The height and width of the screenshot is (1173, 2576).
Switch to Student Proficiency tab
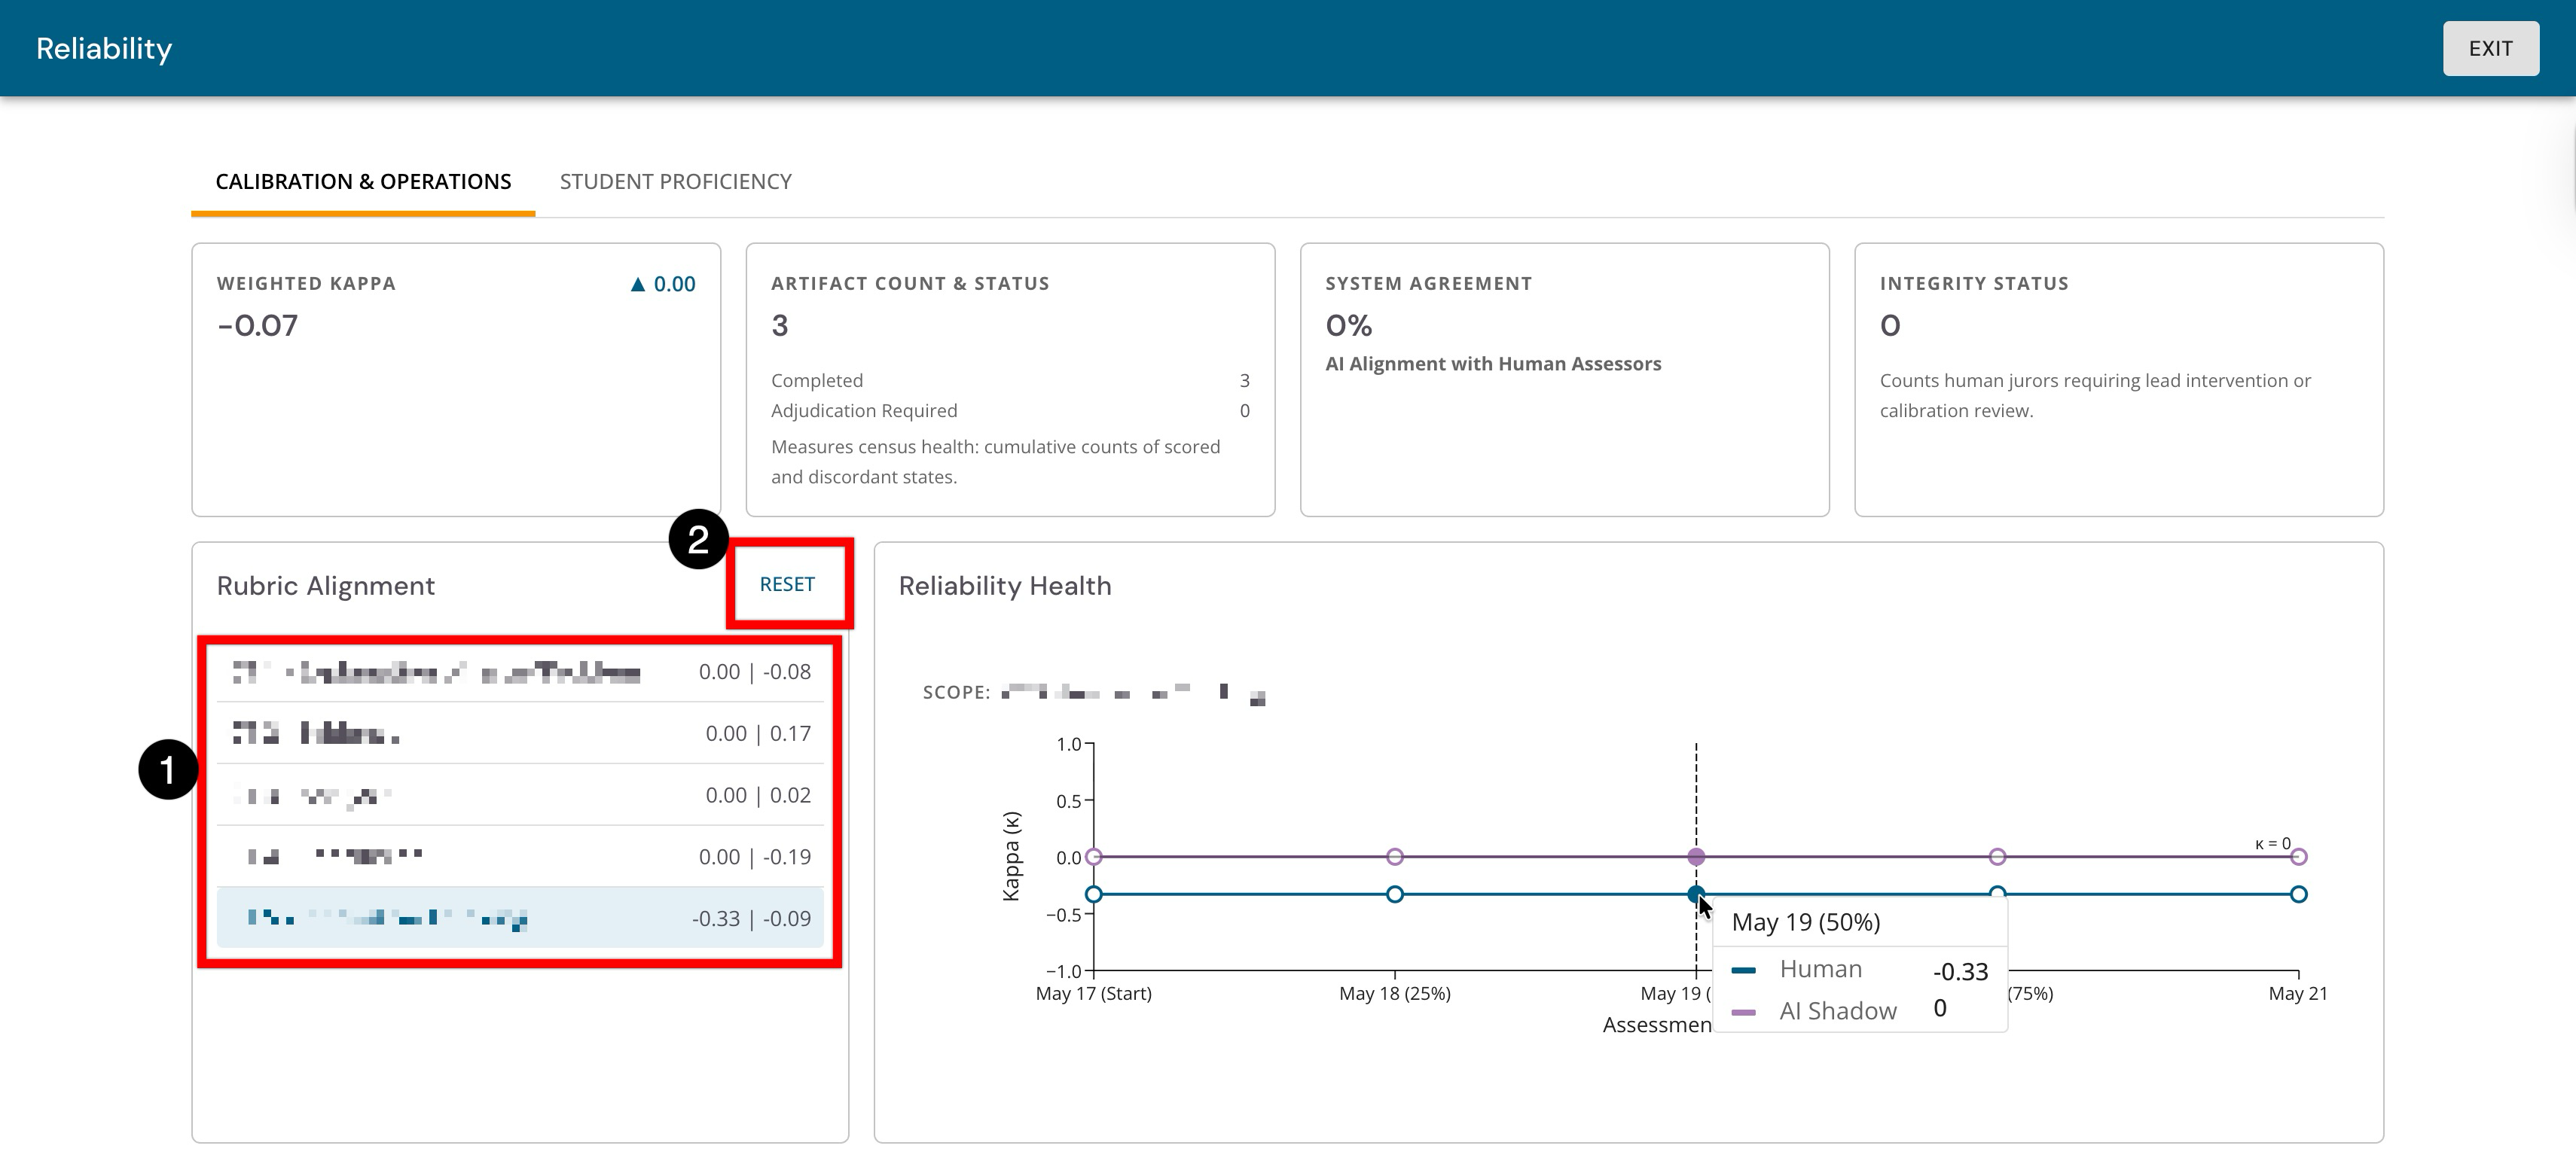coord(675,181)
